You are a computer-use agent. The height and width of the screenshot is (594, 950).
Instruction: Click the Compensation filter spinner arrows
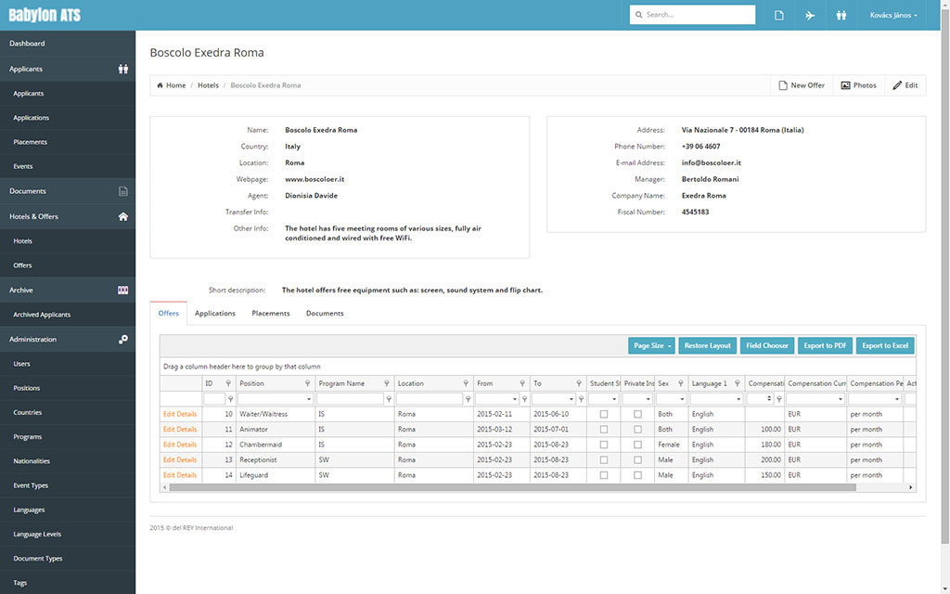tap(769, 399)
